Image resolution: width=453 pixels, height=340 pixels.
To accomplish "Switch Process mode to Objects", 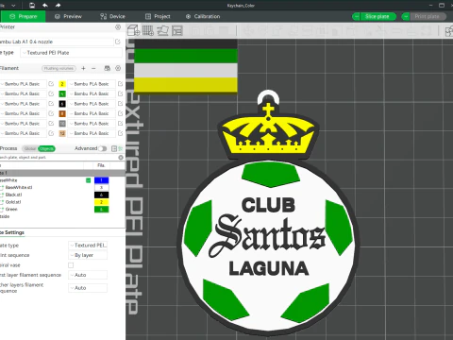I will pyautogui.click(x=46, y=148).
